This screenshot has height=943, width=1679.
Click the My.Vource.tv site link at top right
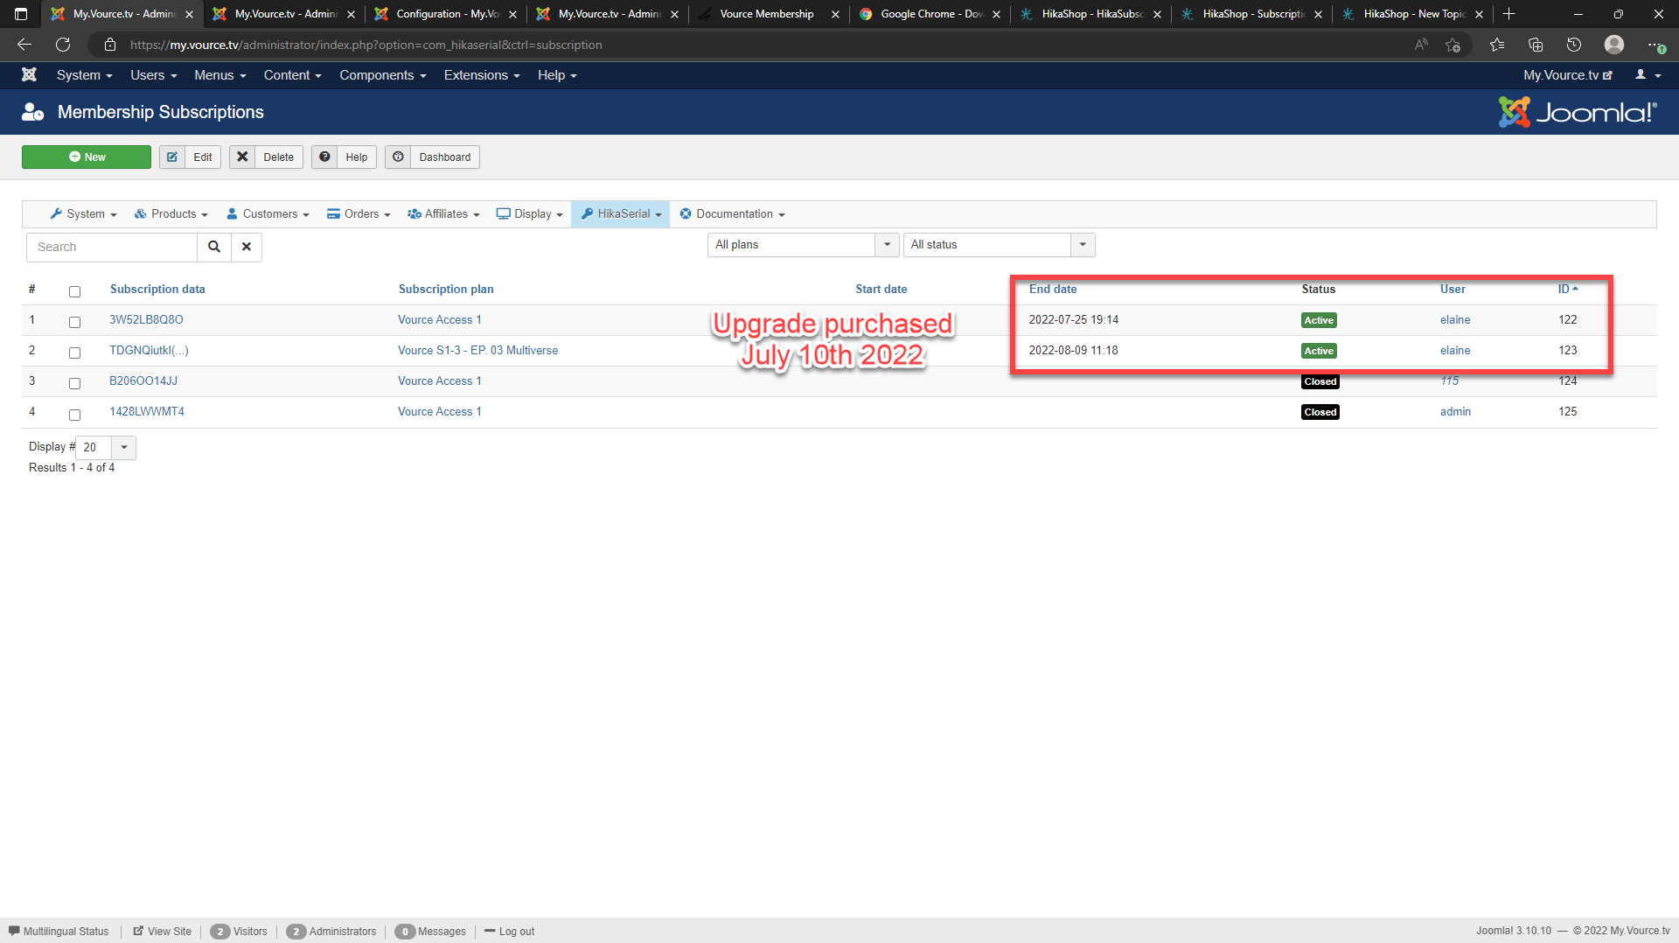click(1568, 75)
